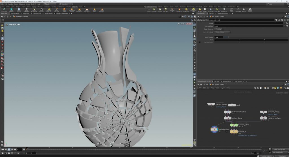The image size is (289, 157).
Task: Toggle the Override Center checkbox
Action: pos(200,42)
